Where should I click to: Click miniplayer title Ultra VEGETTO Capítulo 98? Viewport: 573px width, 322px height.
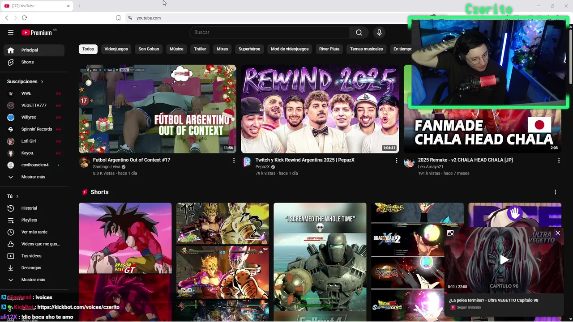tap(493, 301)
